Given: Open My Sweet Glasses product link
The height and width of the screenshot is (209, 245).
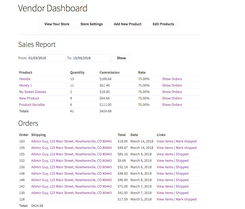Looking at the screenshot, I should pos(33,92).
